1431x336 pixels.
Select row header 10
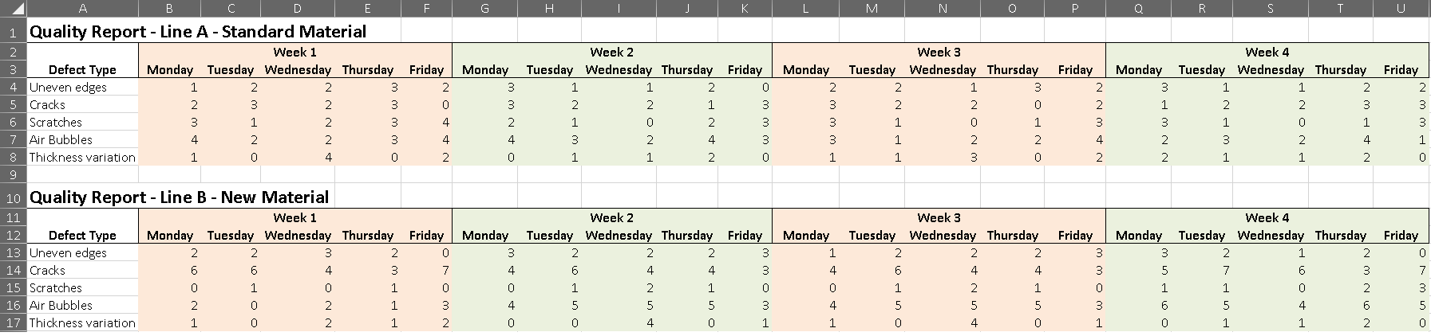click(x=13, y=198)
